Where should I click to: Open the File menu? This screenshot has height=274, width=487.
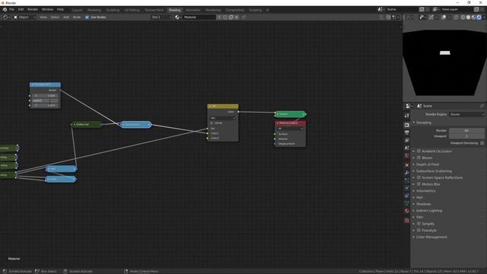[x=11, y=9]
